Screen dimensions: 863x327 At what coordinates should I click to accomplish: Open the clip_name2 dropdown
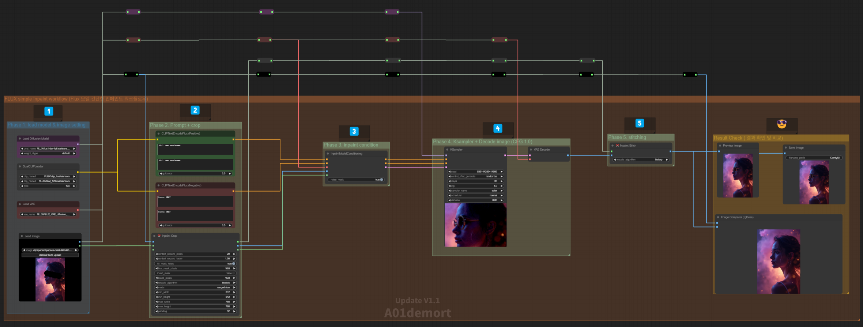(48, 181)
